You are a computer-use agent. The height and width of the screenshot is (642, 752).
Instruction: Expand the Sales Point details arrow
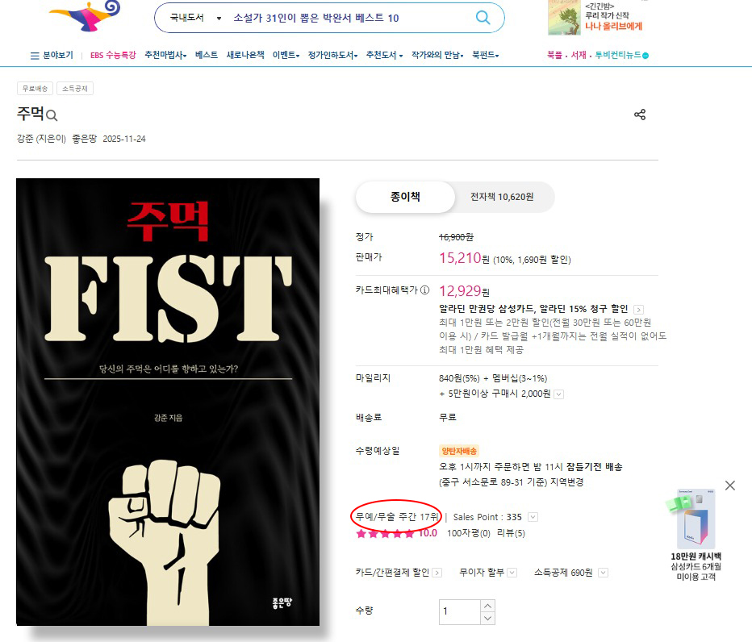point(533,517)
